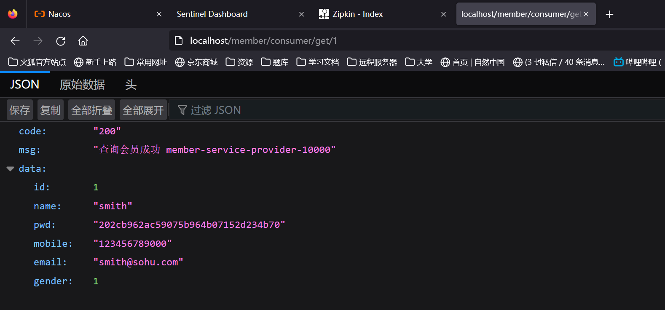Click the Firefox logo icon
The height and width of the screenshot is (310, 665).
(x=13, y=14)
